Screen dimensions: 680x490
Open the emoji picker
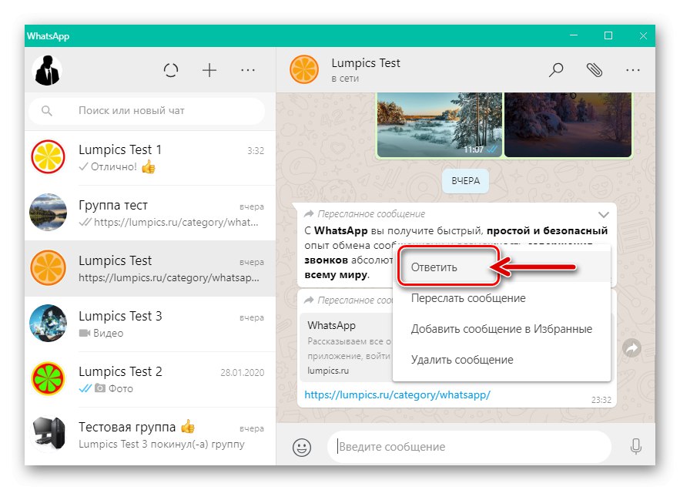pyautogui.click(x=302, y=447)
